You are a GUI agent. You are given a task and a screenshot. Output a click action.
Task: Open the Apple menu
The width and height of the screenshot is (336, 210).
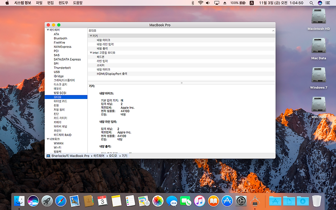pos(7,3)
